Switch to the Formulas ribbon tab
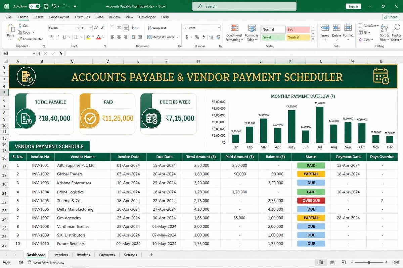 [82, 17]
